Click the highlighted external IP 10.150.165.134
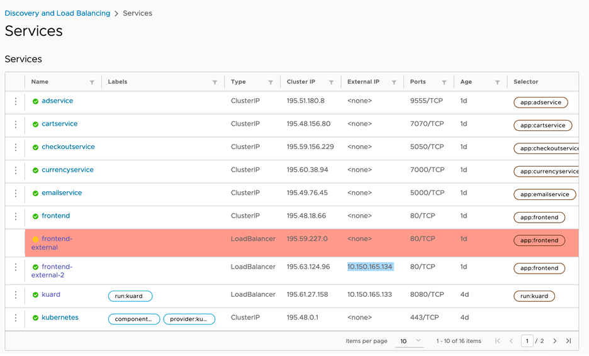589x356 pixels. 370,267
